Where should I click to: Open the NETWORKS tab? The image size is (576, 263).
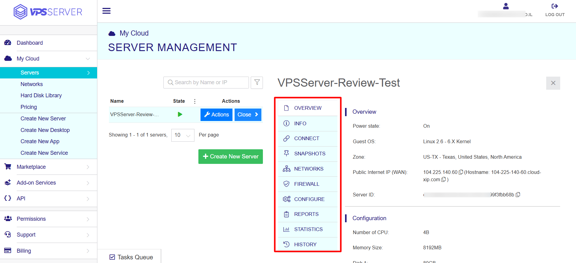coord(308,169)
